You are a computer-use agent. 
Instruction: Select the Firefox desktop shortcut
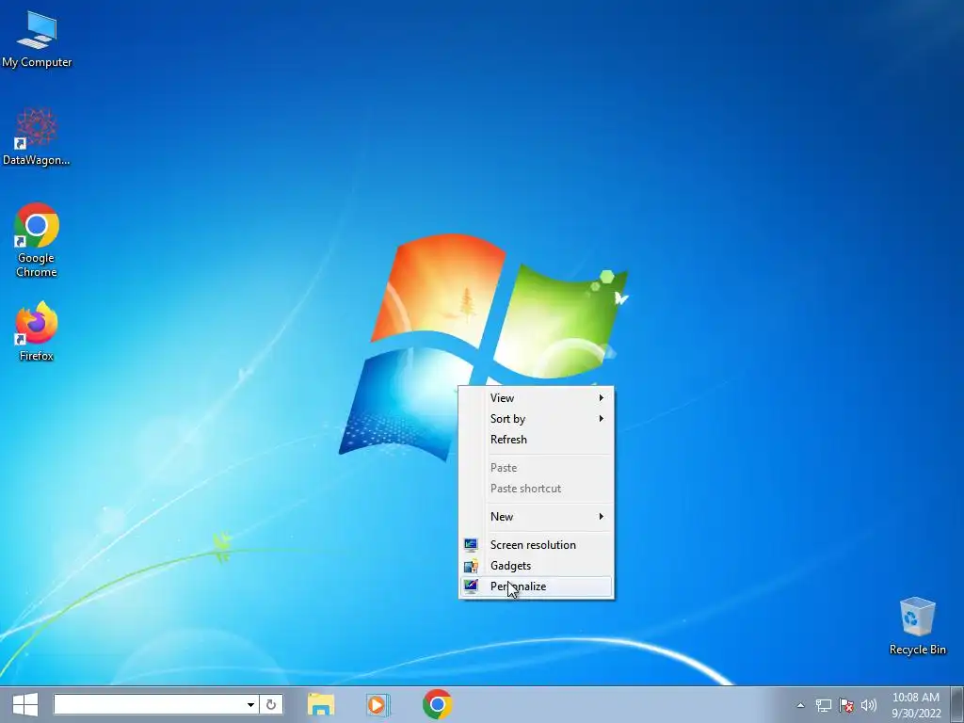point(37,330)
